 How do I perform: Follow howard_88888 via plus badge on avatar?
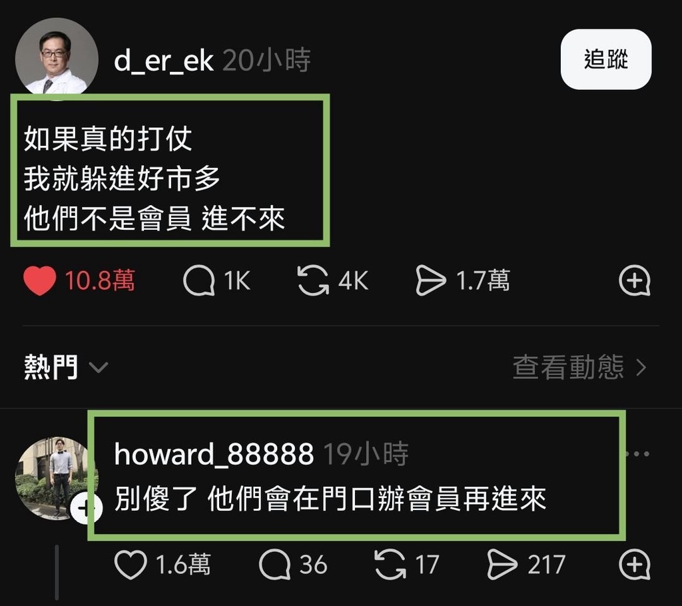point(86,509)
